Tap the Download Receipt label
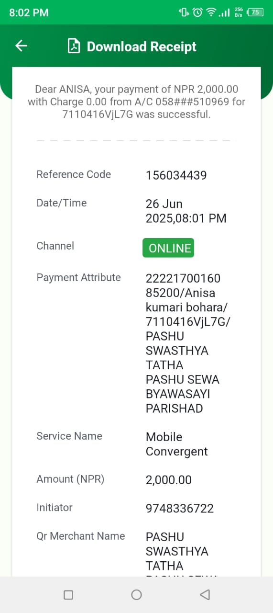The height and width of the screenshot is (613, 273). (142, 46)
